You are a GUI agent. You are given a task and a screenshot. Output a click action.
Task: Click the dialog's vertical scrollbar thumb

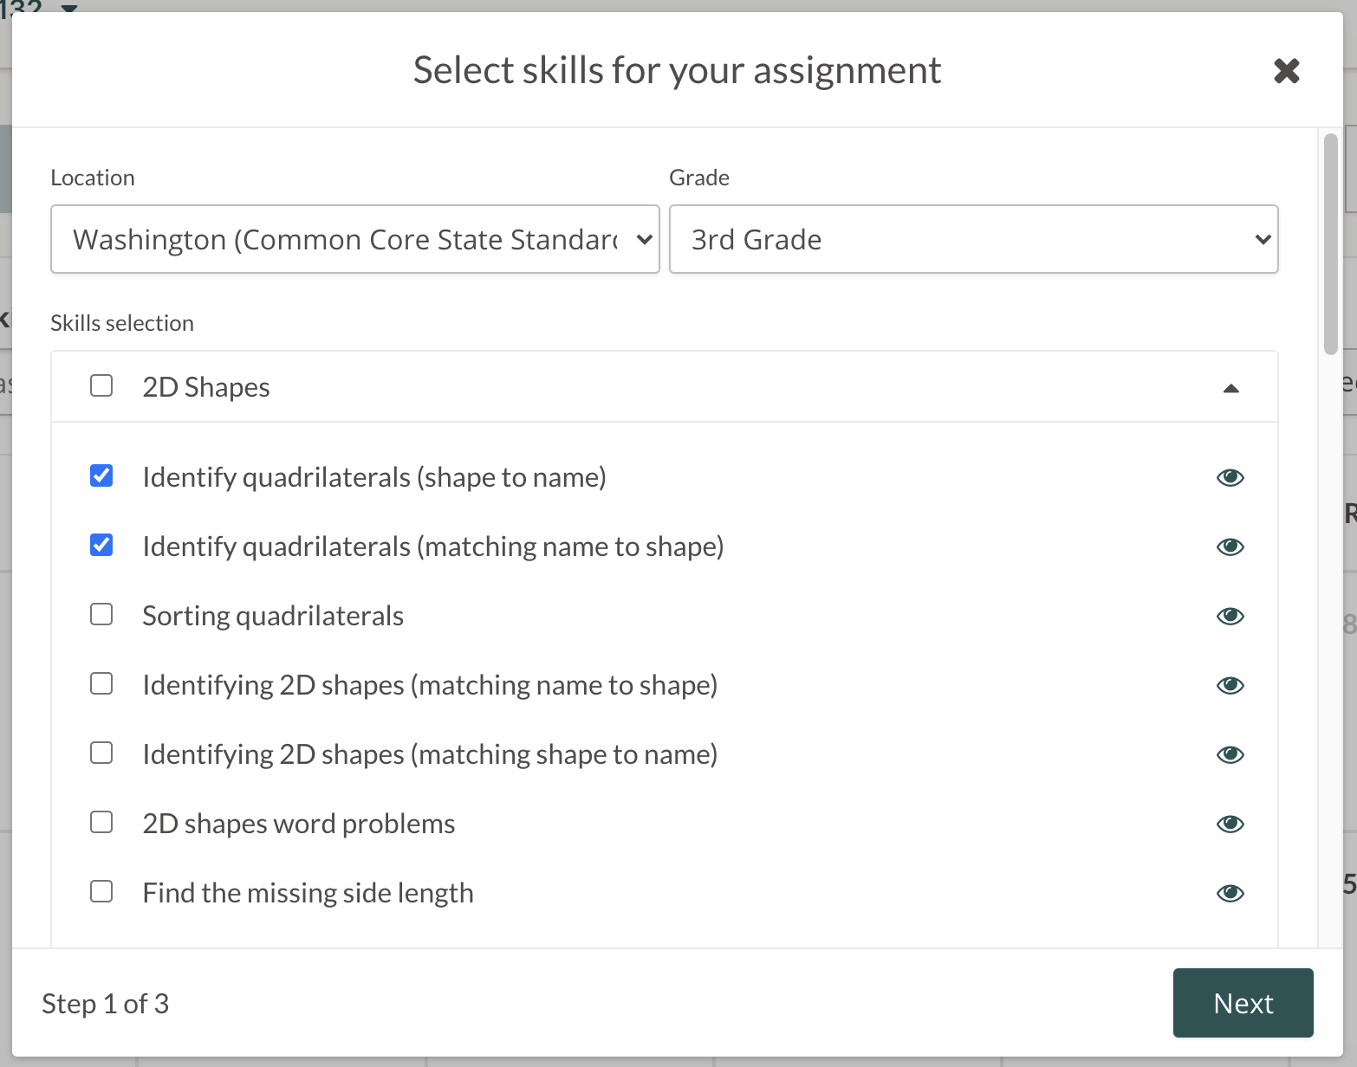pyautogui.click(x=1331, y=243)
